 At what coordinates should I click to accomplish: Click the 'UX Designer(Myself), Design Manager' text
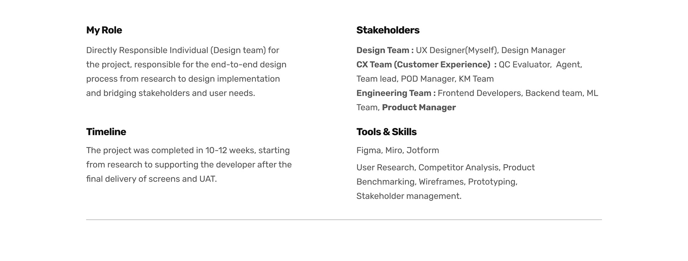491,50
